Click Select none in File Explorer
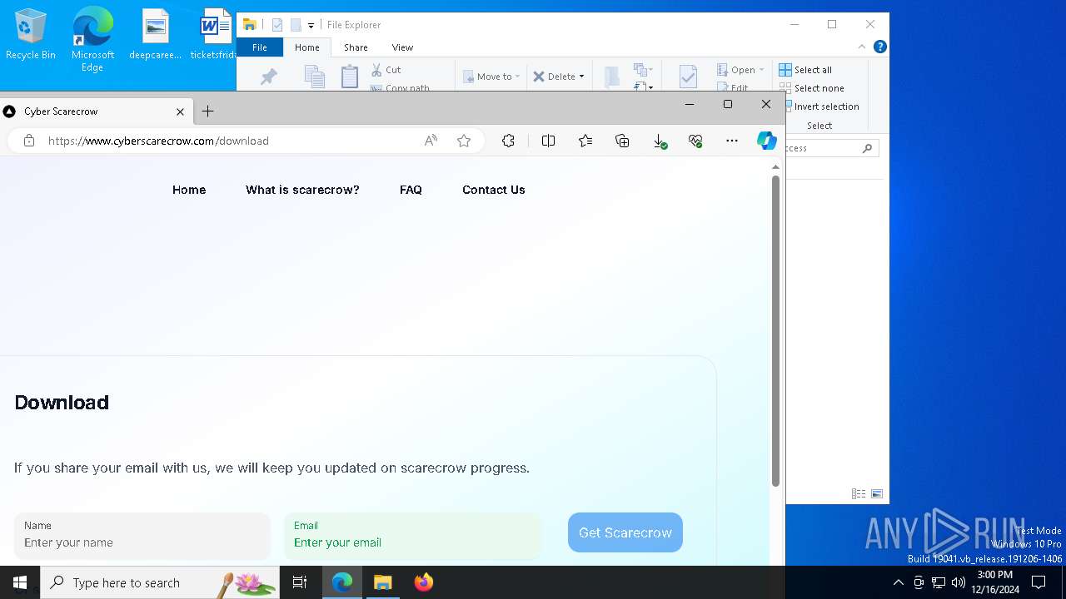 click(811, 88)
